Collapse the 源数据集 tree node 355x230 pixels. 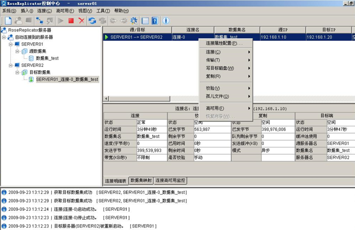click(17, 51)
